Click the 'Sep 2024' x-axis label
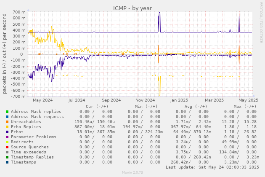Screen dimensions: 265x177 (111, 100)
